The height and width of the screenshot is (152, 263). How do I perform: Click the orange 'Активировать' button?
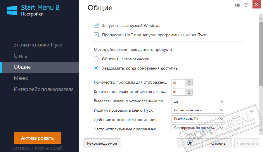[37, 138]
